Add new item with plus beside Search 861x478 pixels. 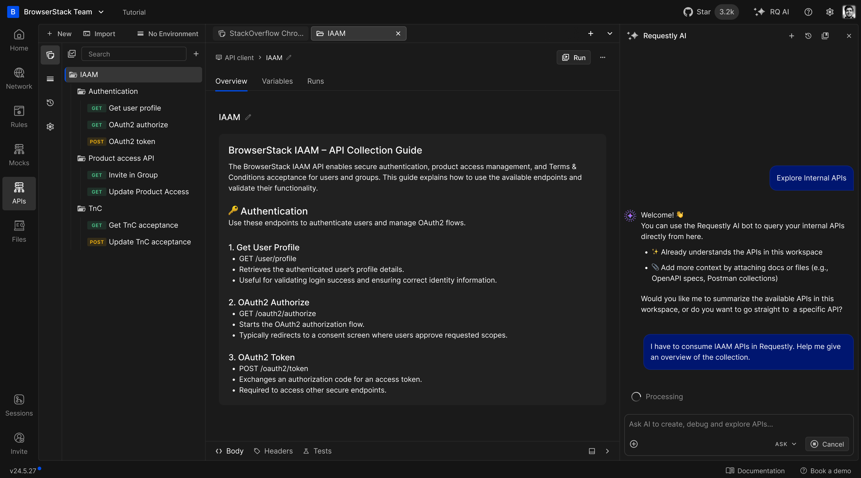tap(196, 54)
